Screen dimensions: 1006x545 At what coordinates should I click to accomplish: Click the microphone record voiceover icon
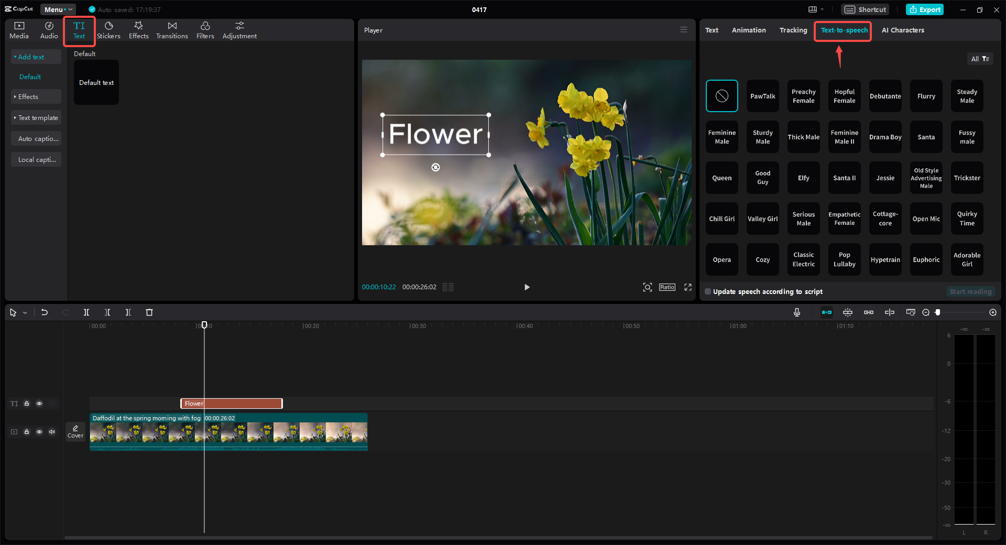click(796, 312)
